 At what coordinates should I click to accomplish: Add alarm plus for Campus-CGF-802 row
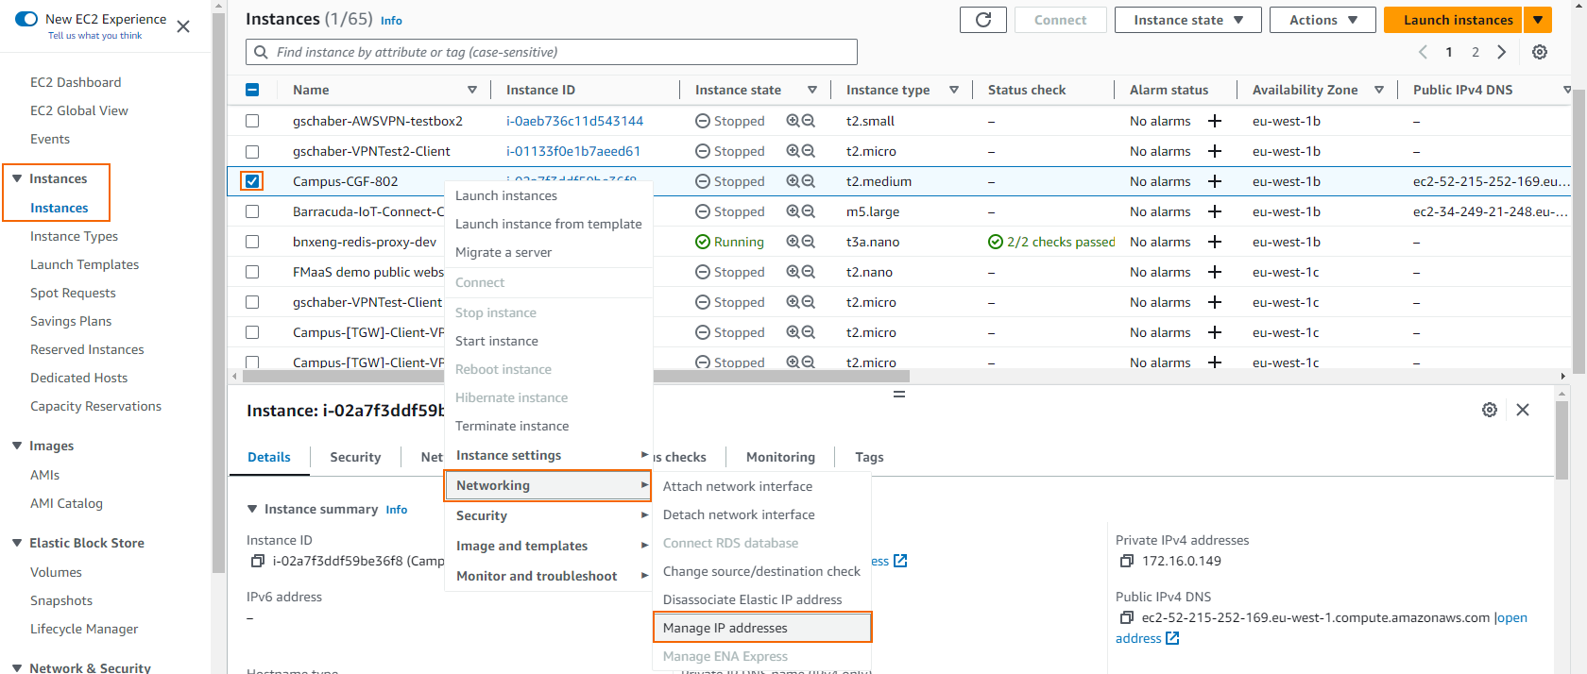coord(1215,181)
